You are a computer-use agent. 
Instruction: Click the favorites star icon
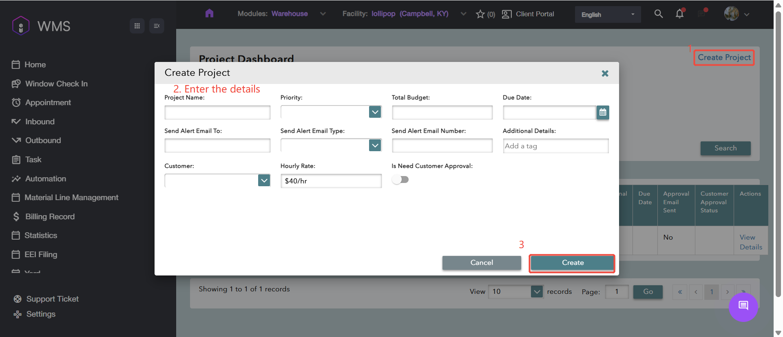[x=480, y=14]
